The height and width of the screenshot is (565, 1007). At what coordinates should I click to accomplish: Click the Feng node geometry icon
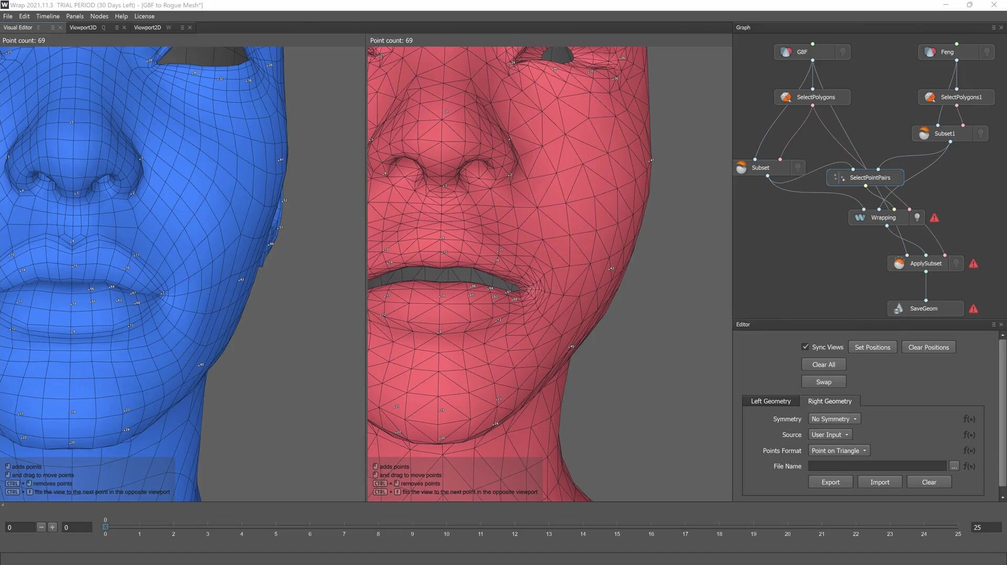point(930,52)
